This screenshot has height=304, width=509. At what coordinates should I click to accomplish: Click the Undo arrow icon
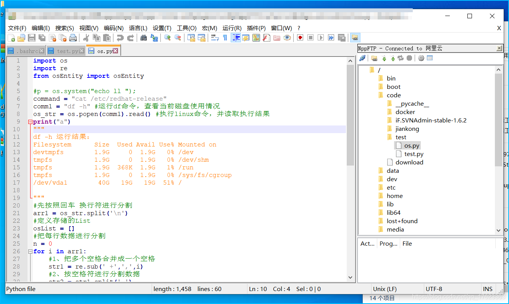point(120,38)
